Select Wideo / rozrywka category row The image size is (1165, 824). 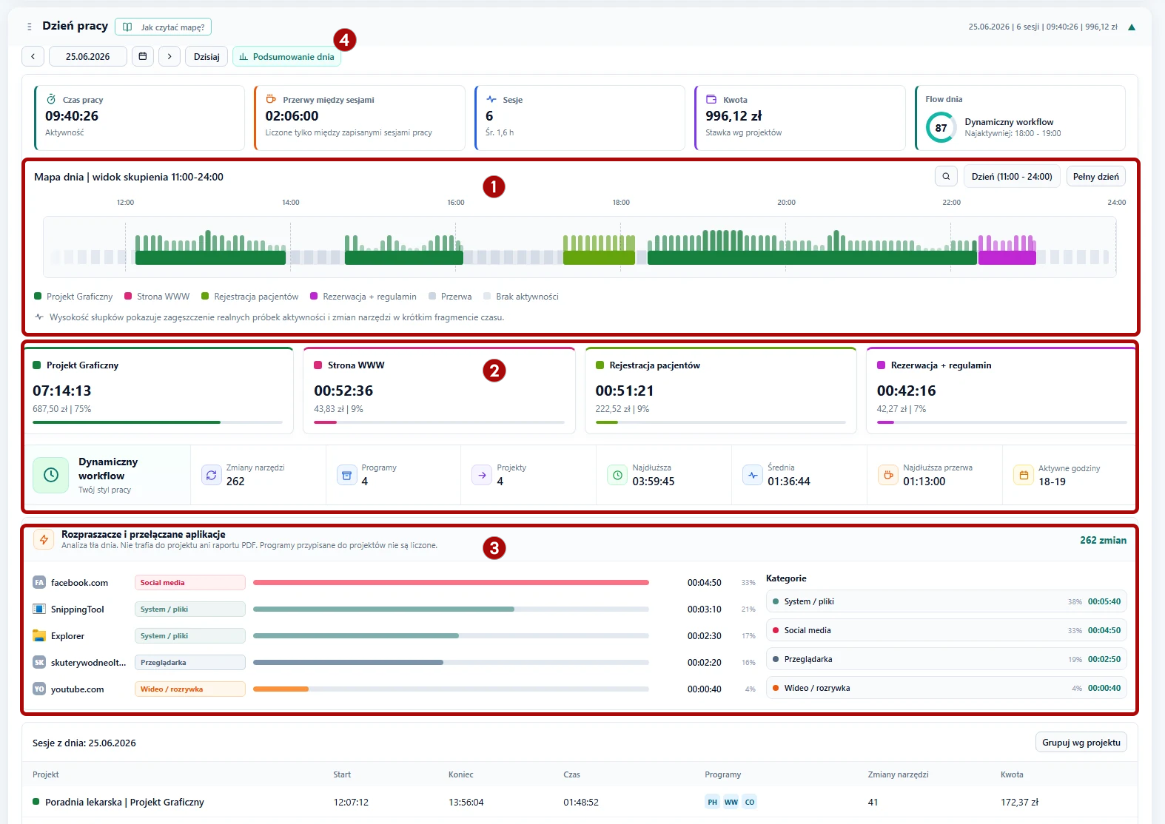(x=947, y=688)
